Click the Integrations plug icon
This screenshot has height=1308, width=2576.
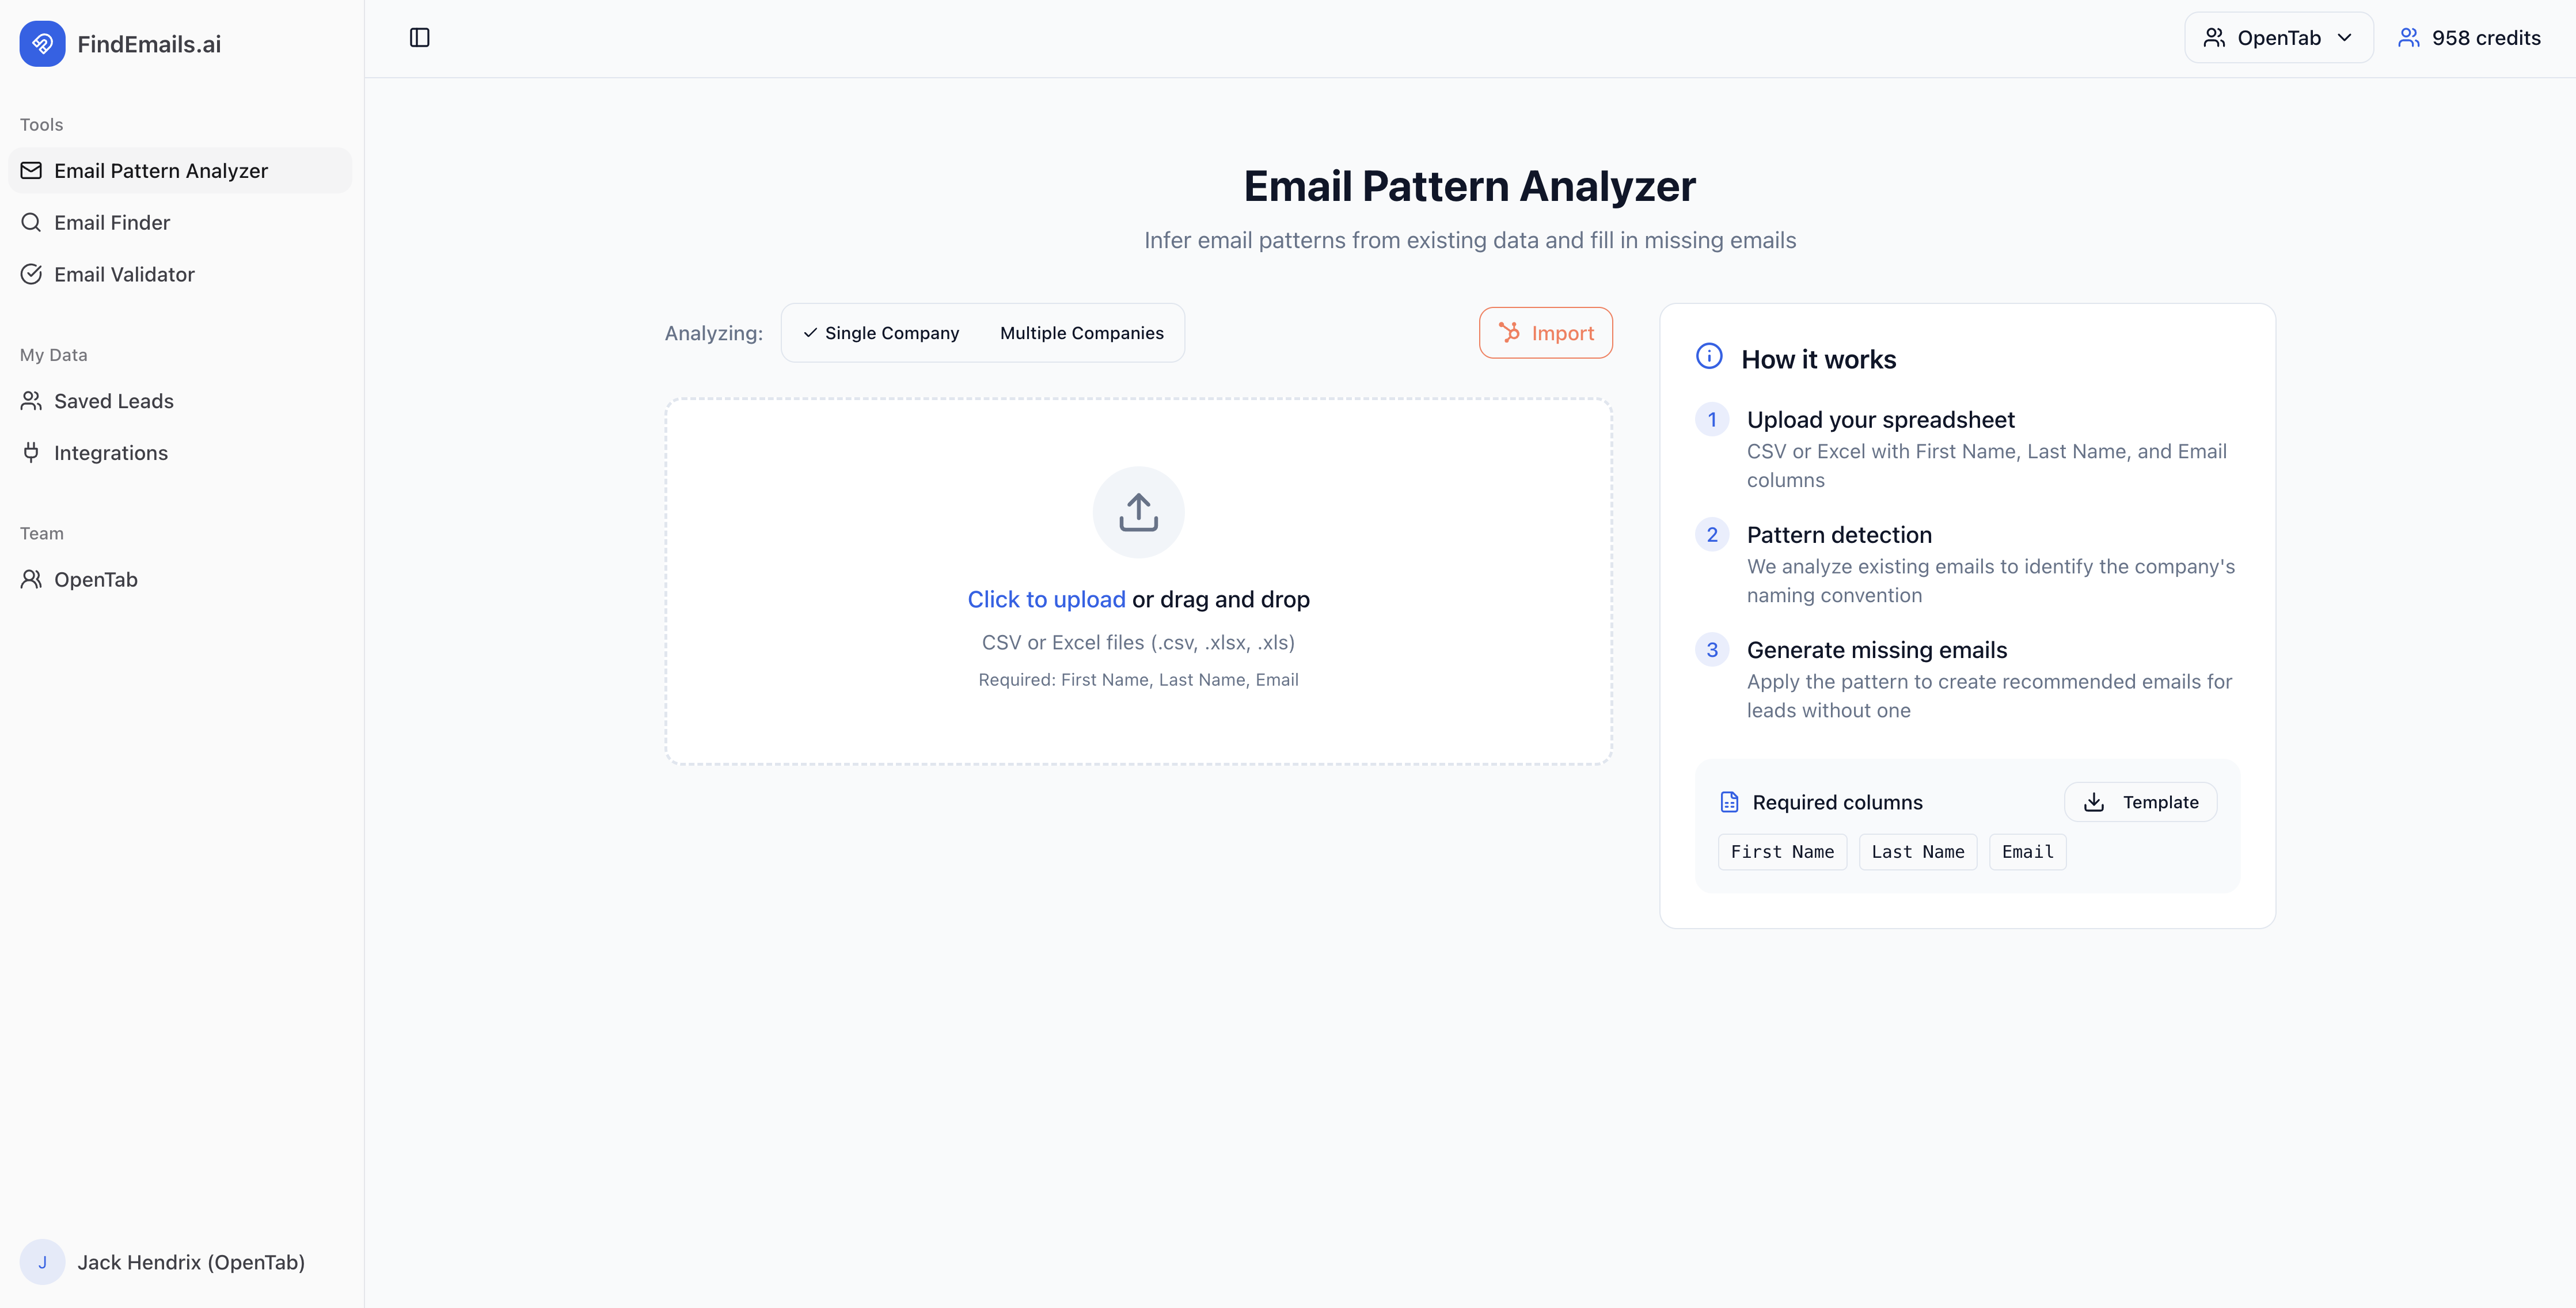(30, 453)
